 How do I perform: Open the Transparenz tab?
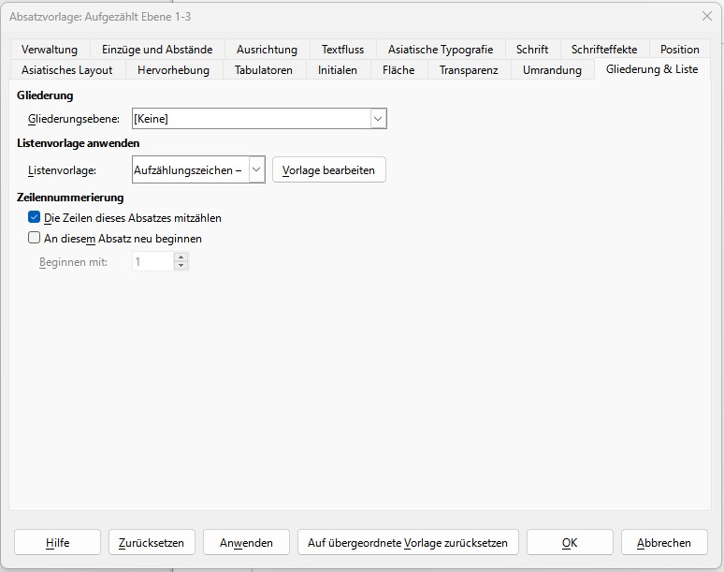[x=469, y=70]
